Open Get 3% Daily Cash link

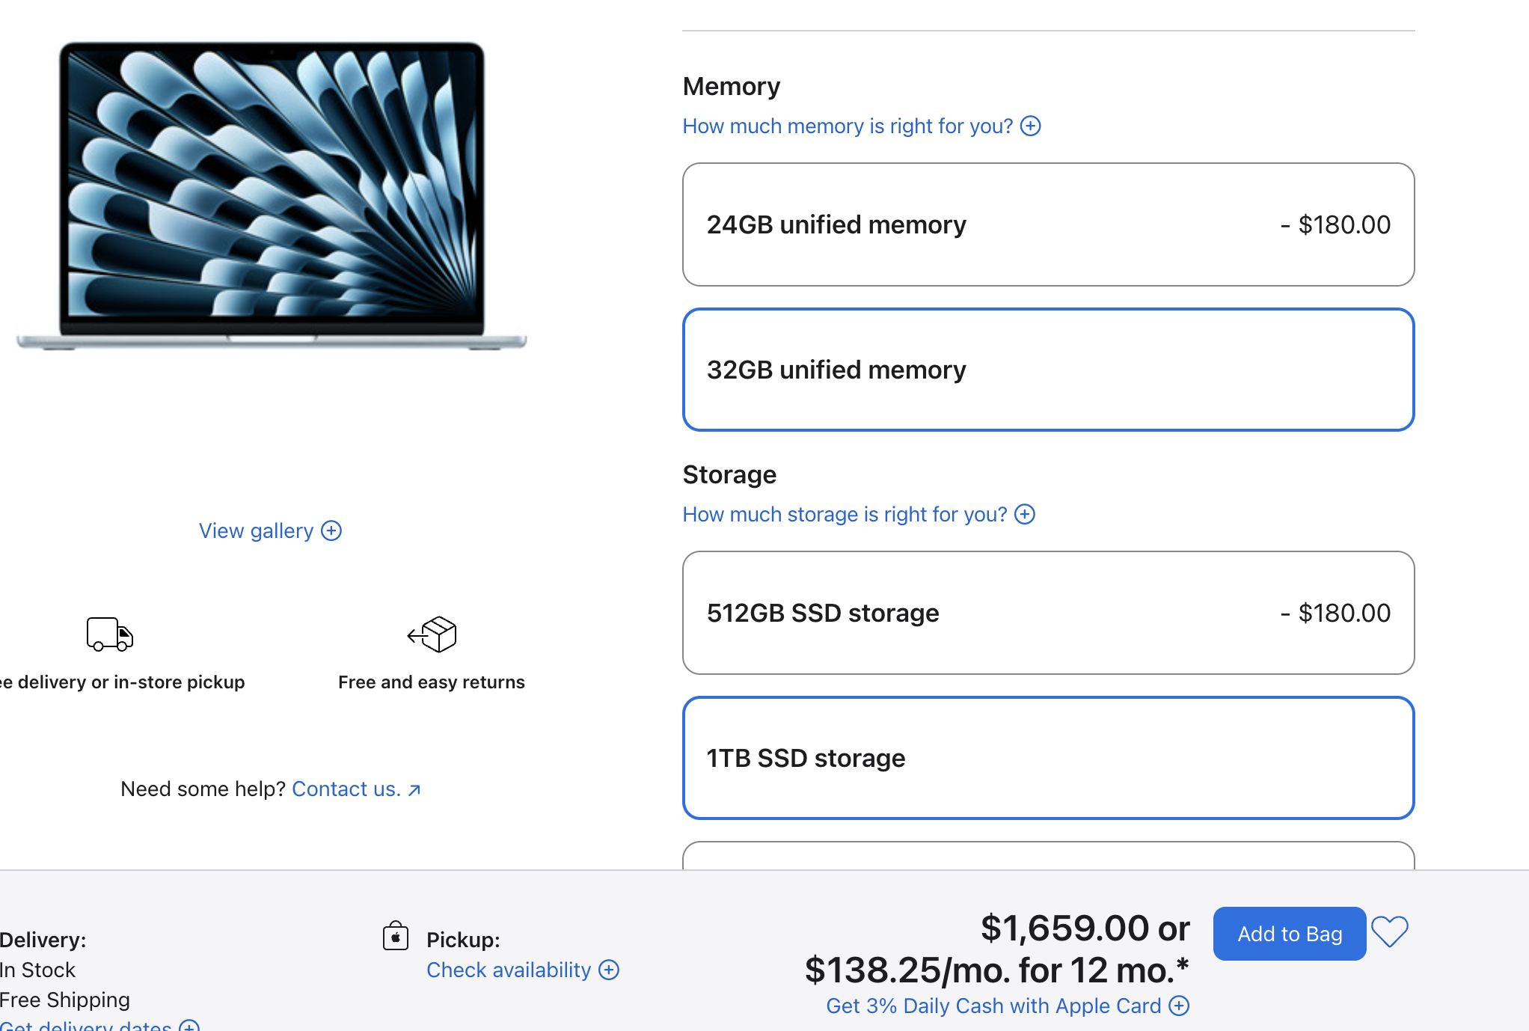click(993, 1006)
